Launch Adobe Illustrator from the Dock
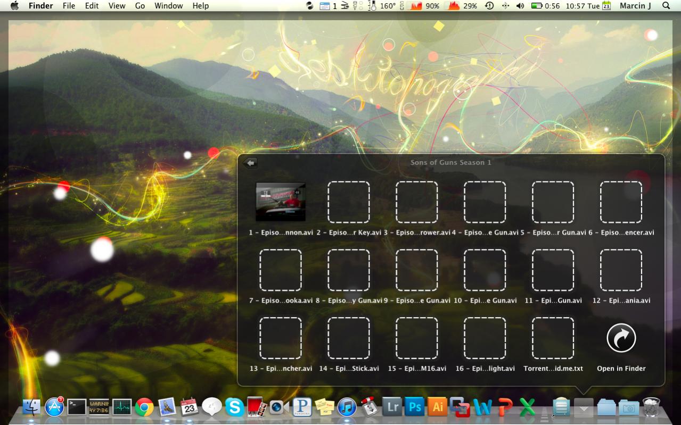 click(x=437, y=407)
